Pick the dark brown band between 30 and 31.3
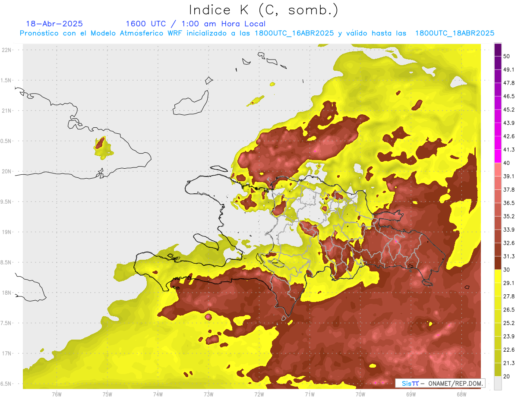Image resolution: width=518 pixels, height=400 pixels. tap(498, 263)
